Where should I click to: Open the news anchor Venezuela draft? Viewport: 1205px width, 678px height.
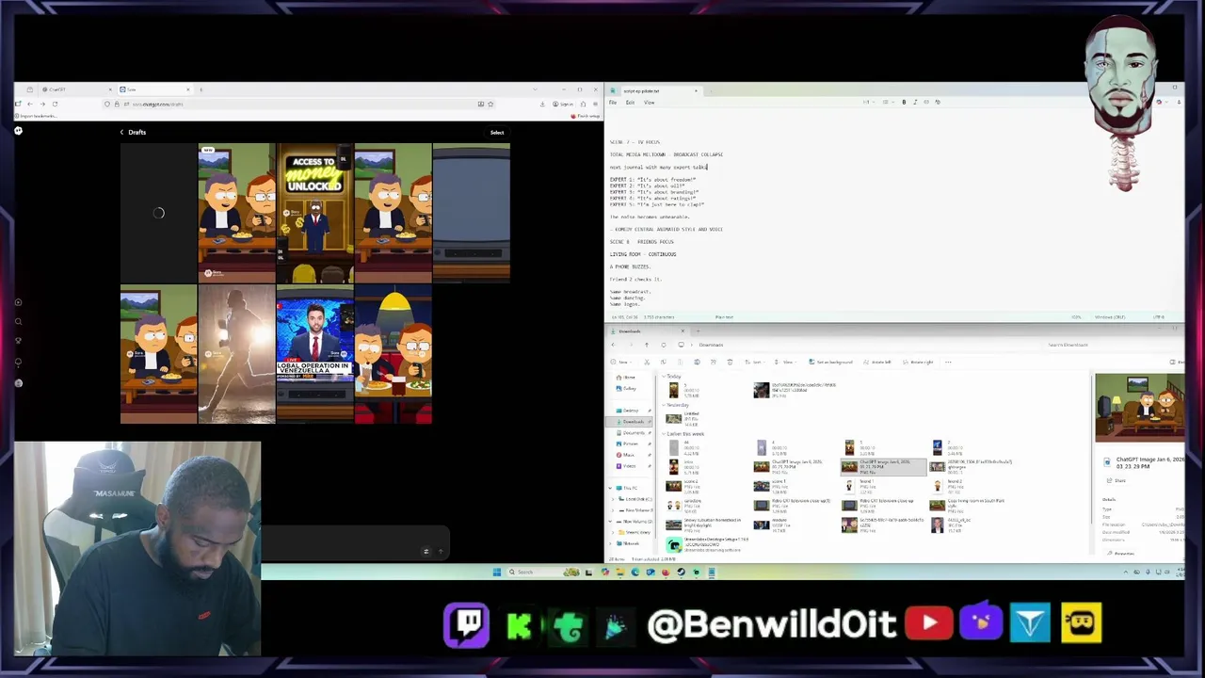[314, 356]
